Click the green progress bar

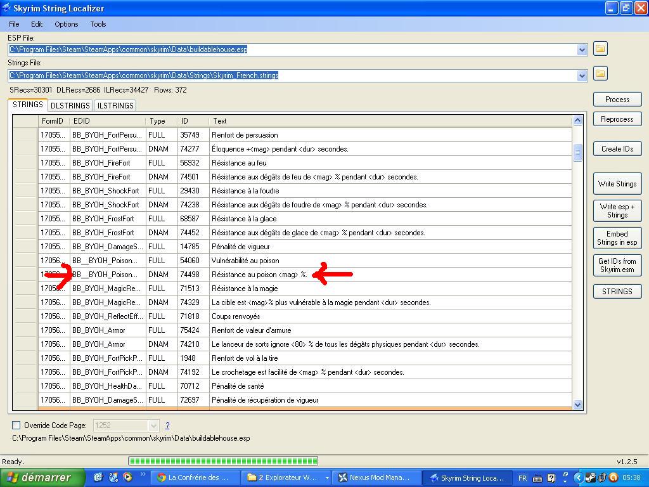pos(223,461)
